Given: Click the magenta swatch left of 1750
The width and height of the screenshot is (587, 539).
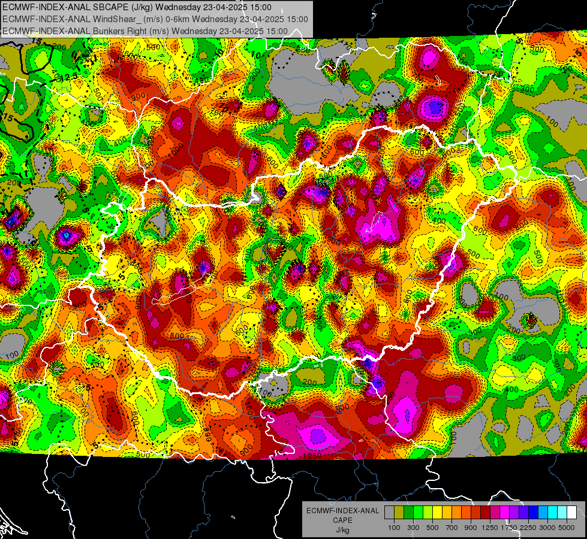Looking at the screenshot, I should click(505, 513).
